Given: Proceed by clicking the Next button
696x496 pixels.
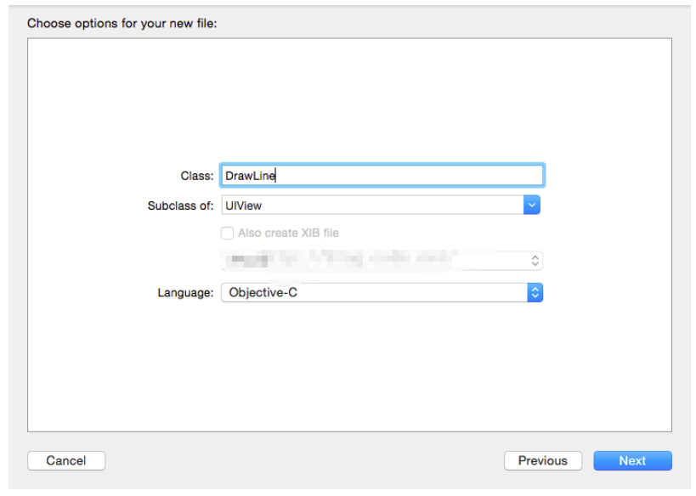Looking at the screenshot, I should [632, 460].
